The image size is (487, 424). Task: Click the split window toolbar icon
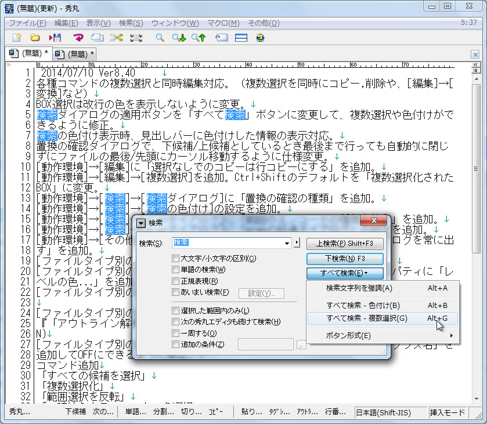tap(241, 38)
